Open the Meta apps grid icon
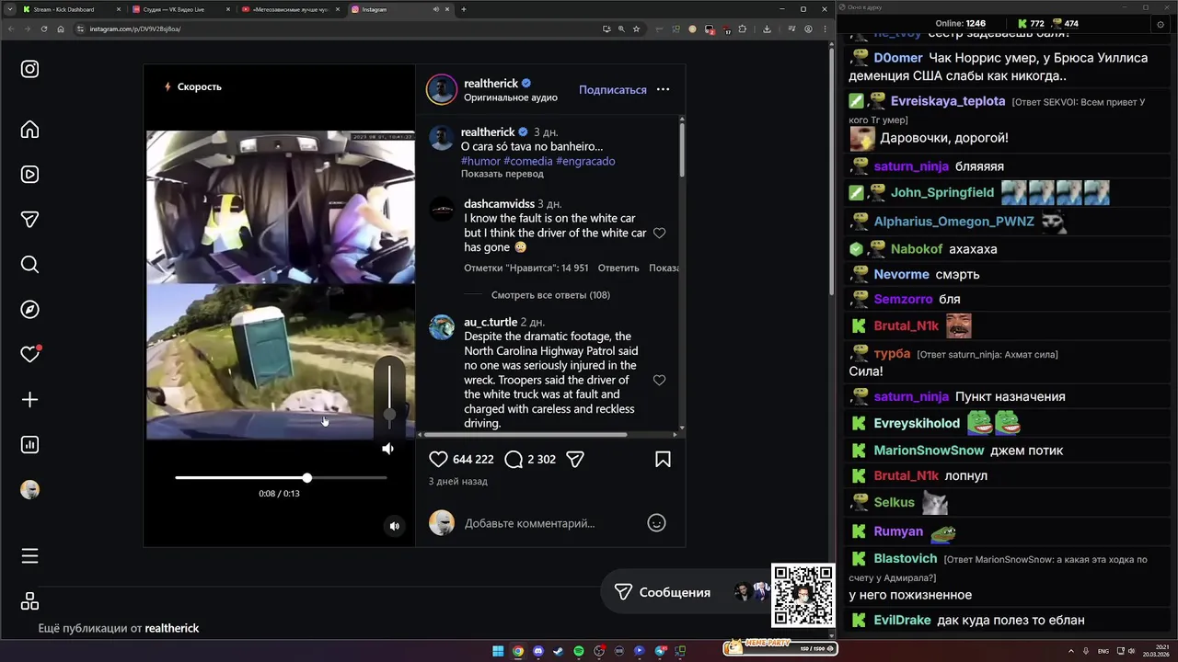Viewport: 1178px width, 662px height. (29, 601)
